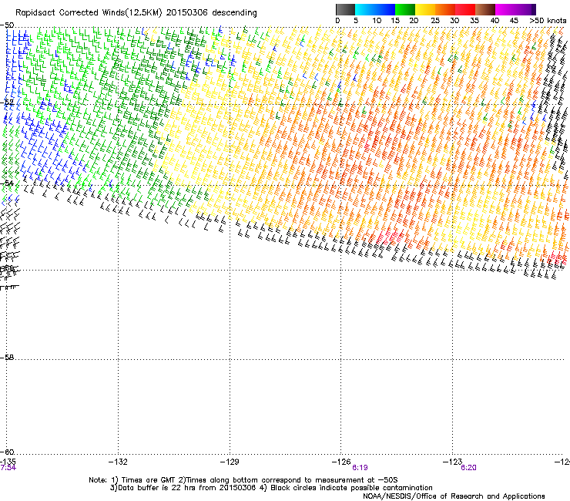Click the -60 latitude axis label
The width and height of the screenshot is (570, 501).
7,452
